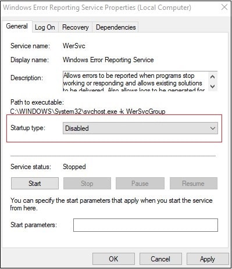Open the Dependencies tab
232x269 pixels.
click(x=116, y=27)
